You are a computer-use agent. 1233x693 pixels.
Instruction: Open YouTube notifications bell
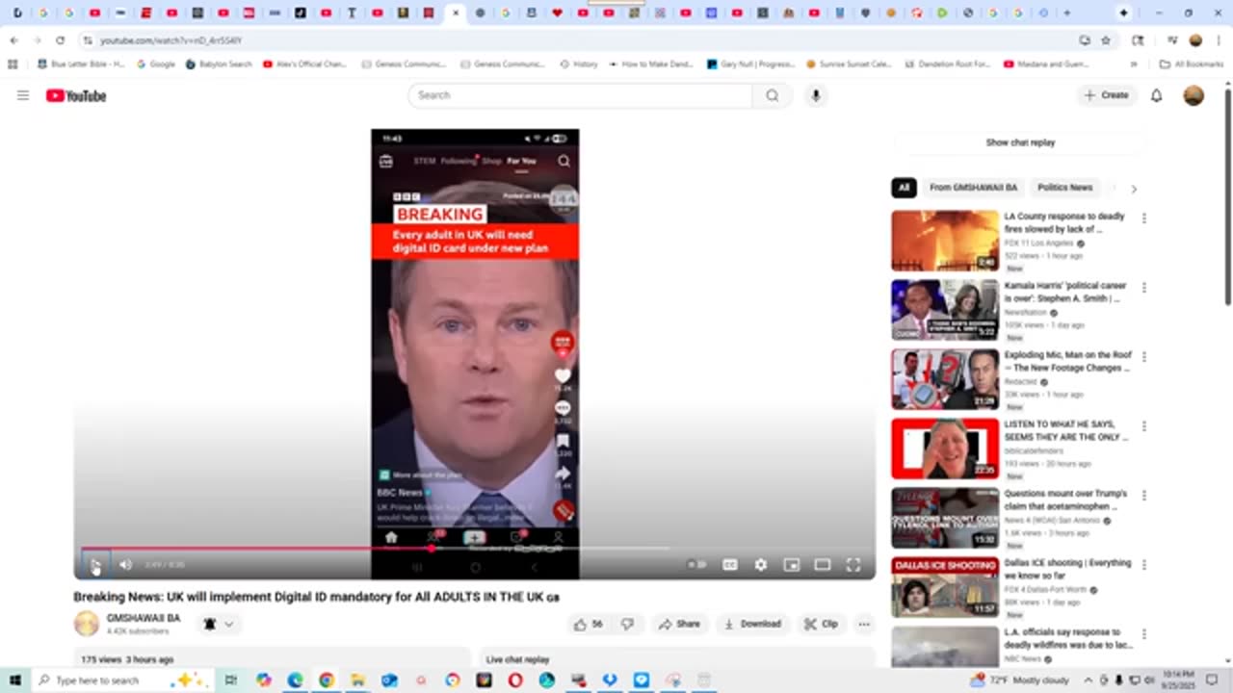pos(1157,95)
